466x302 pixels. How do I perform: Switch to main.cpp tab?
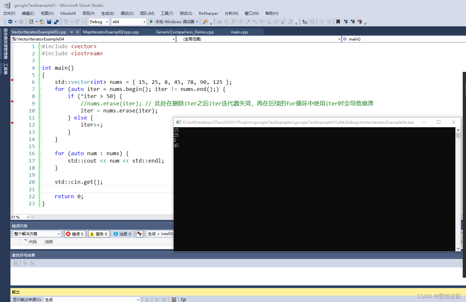[239, 32]
